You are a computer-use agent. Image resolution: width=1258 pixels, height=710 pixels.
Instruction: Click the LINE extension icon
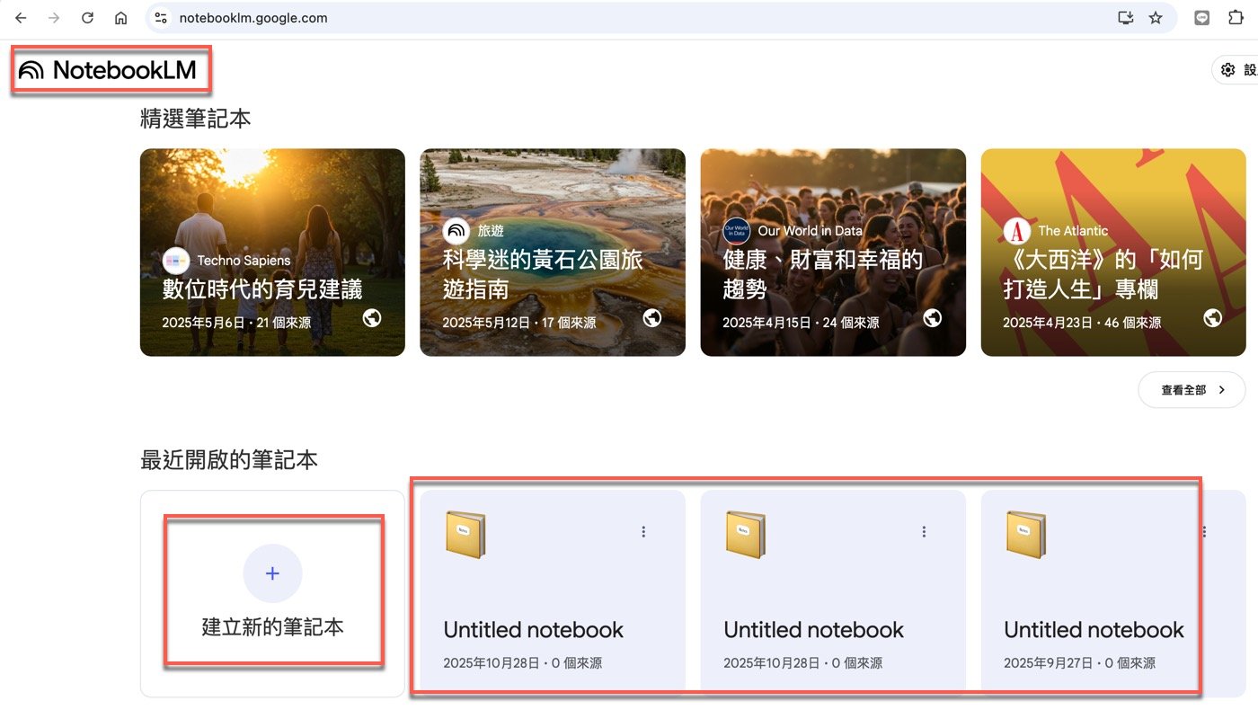(x=1201, y=16)
